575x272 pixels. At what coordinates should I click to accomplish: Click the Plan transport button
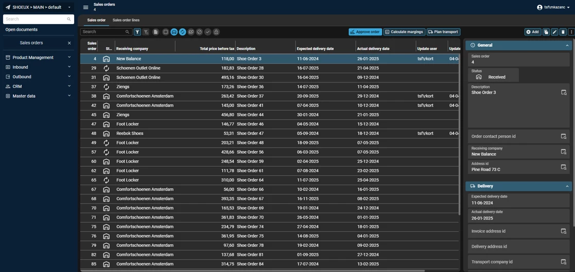443,32
